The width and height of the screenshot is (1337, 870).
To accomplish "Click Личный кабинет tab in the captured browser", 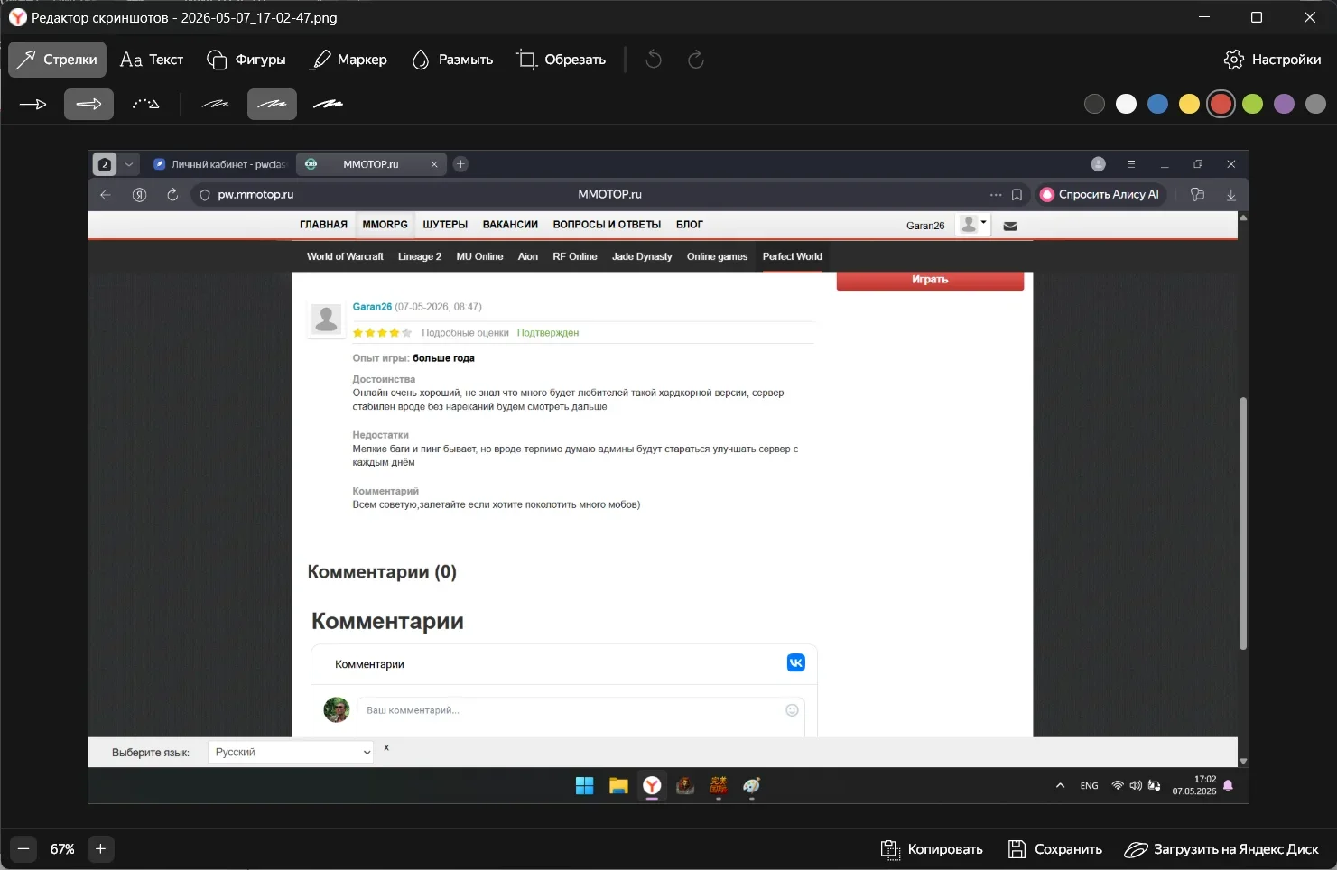I will [219, 164].
